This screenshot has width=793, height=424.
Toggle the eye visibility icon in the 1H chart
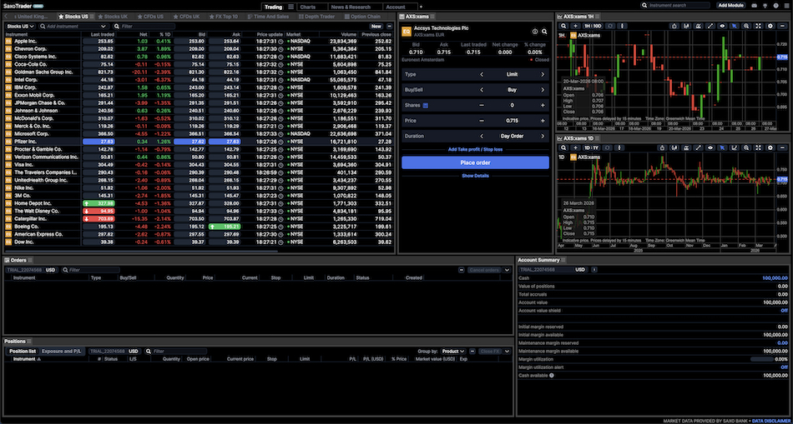[722, 26]
